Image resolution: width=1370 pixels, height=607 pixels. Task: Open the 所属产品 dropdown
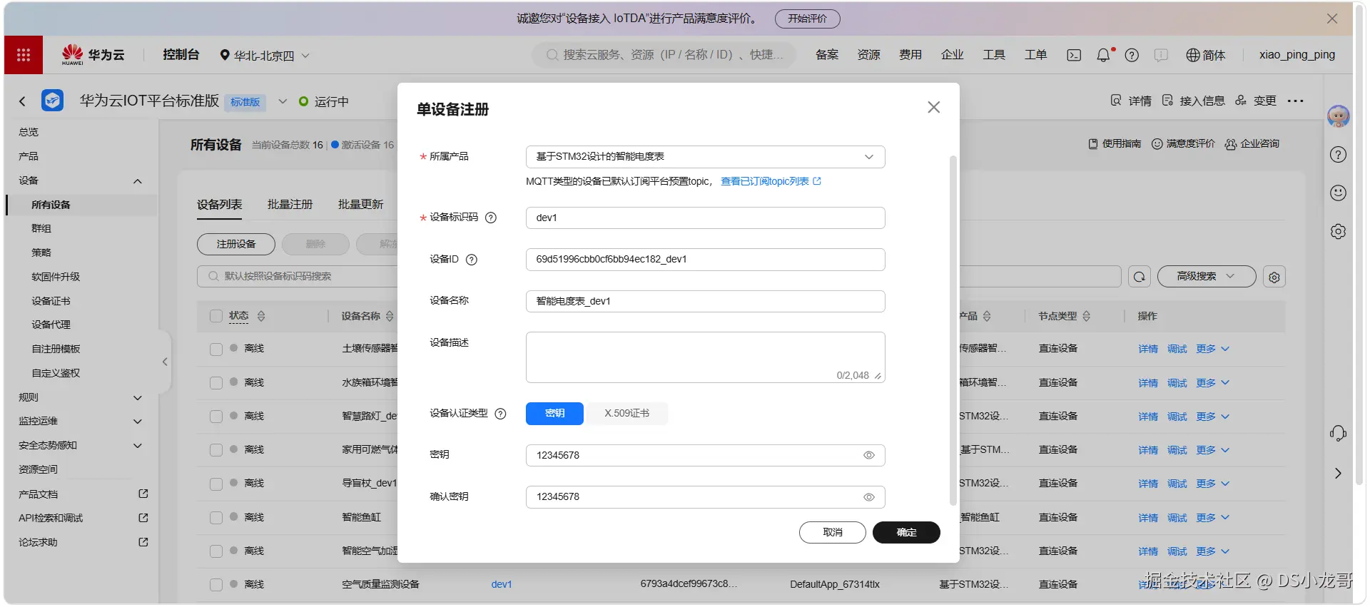coord(705,157)
